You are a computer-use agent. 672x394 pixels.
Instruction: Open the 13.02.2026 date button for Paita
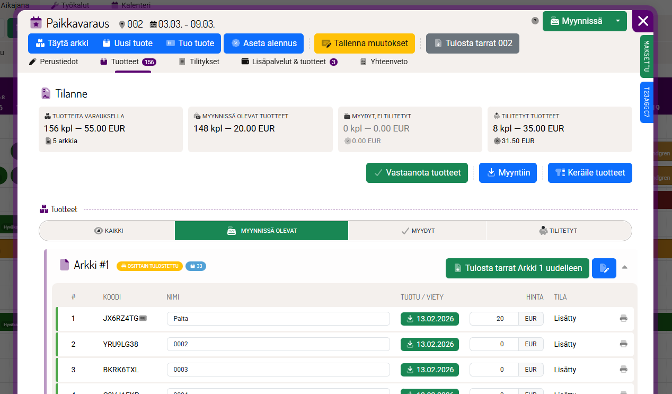[x=429, y=319]
